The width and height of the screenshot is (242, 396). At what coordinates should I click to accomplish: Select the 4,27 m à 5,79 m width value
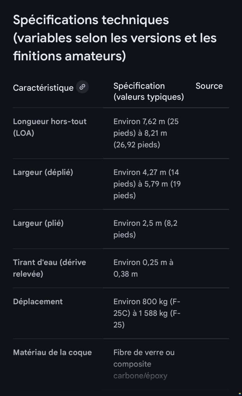[147, 184]
